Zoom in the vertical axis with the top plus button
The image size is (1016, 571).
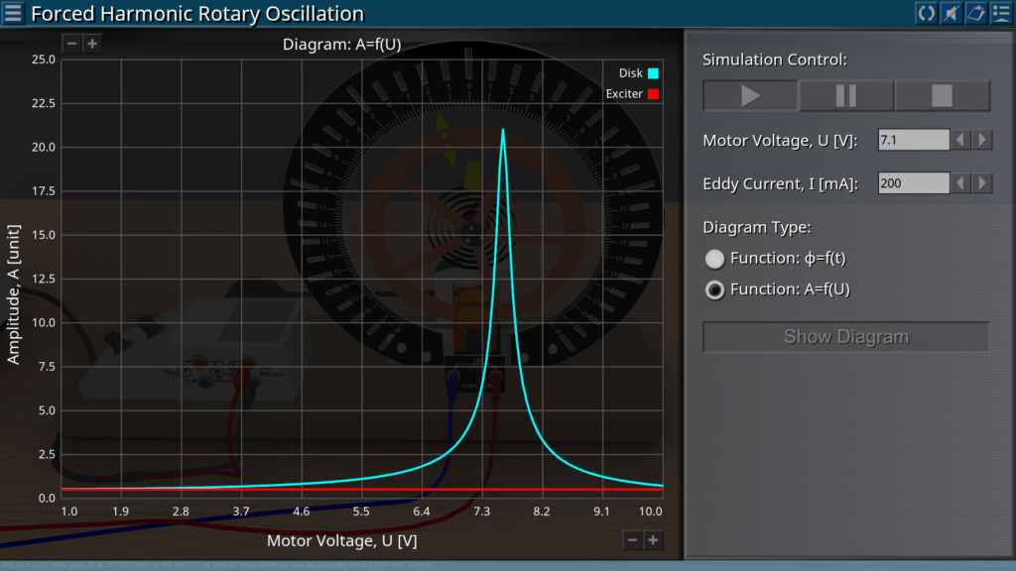click(91, 44)
